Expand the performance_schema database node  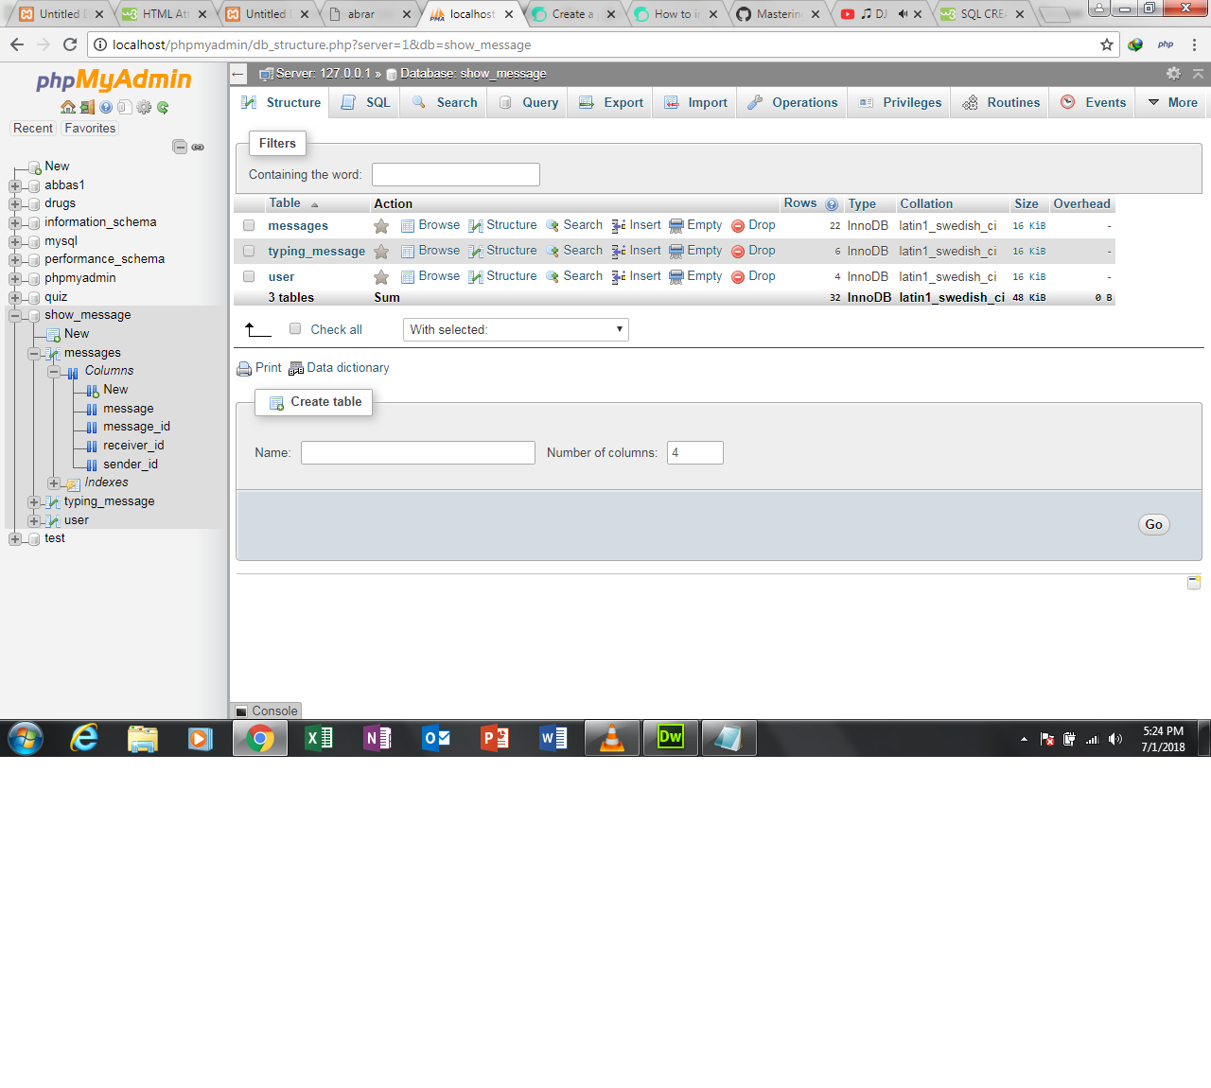coord(15,260)
